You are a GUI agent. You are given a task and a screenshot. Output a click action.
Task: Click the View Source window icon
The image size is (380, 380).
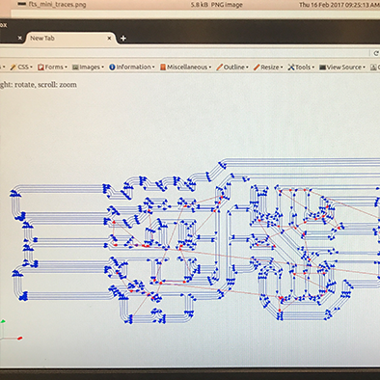pos(322,68)
